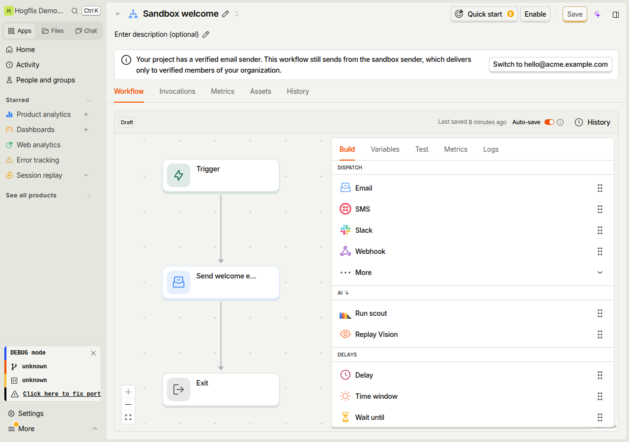This screenshot has height=442, width=629.
Task: Open the Quick start button
Action: point(484,14)
